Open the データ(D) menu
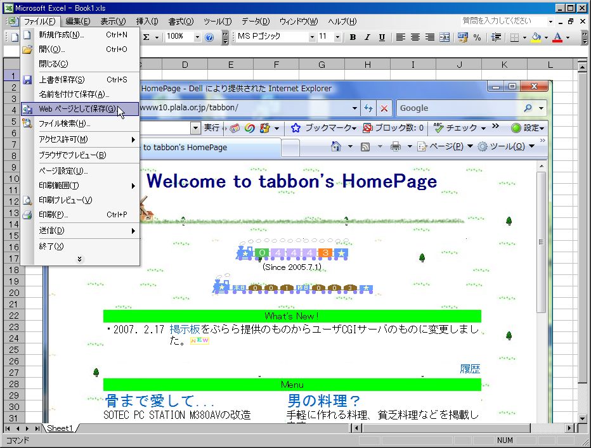591x448 pixels. tap(256, 22)
